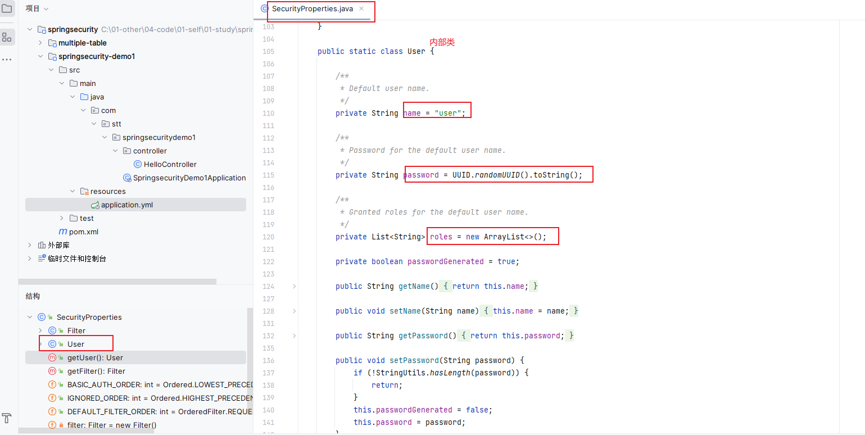Collapse the main folder node

[x=62, y=83]
